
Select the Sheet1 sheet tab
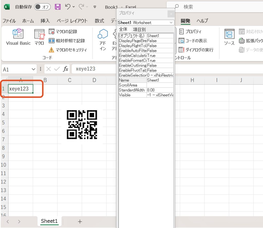click(49, 221)
